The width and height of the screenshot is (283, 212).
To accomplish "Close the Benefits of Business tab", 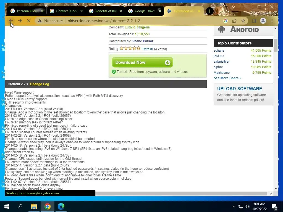I will click(121, 11).
